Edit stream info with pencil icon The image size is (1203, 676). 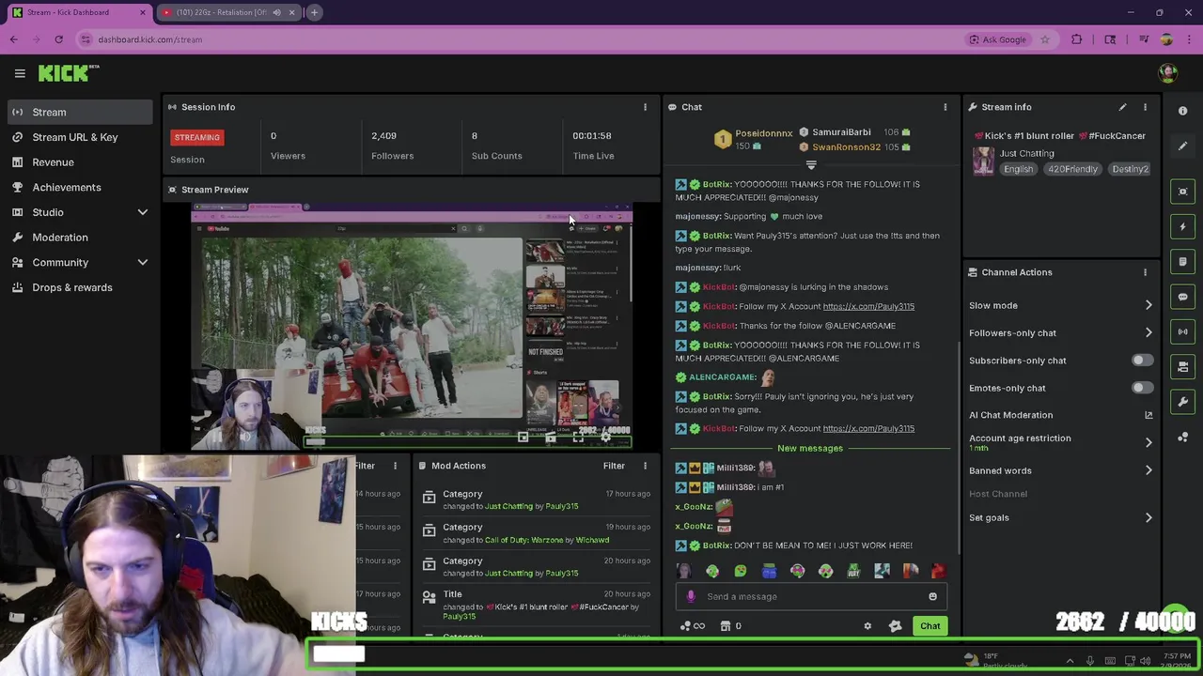(1122, 107)
